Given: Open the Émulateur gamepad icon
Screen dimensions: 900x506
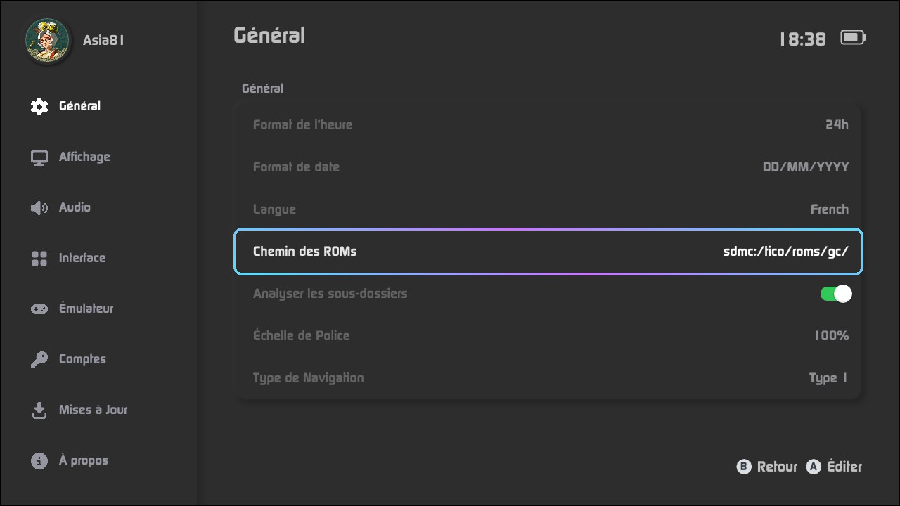Looking at the screenshot, I should [39, 309].
